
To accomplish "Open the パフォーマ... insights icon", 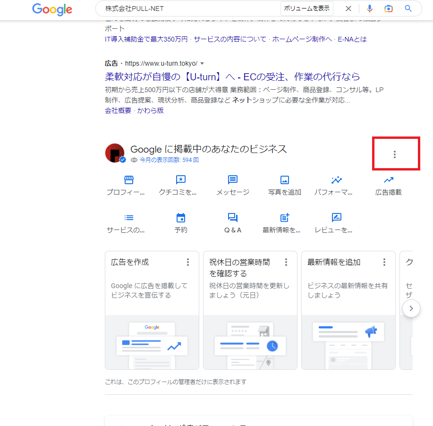I will (x=336, y=180).
